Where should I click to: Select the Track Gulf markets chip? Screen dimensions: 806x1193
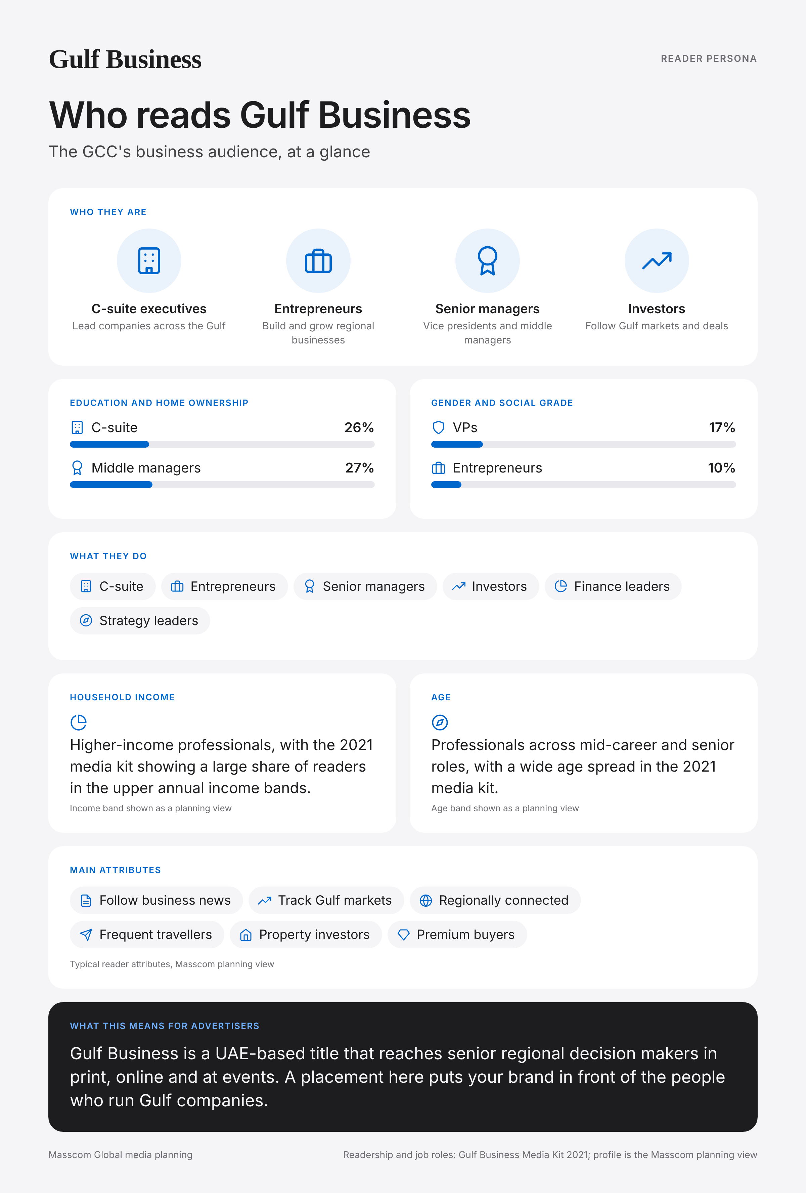326,900
